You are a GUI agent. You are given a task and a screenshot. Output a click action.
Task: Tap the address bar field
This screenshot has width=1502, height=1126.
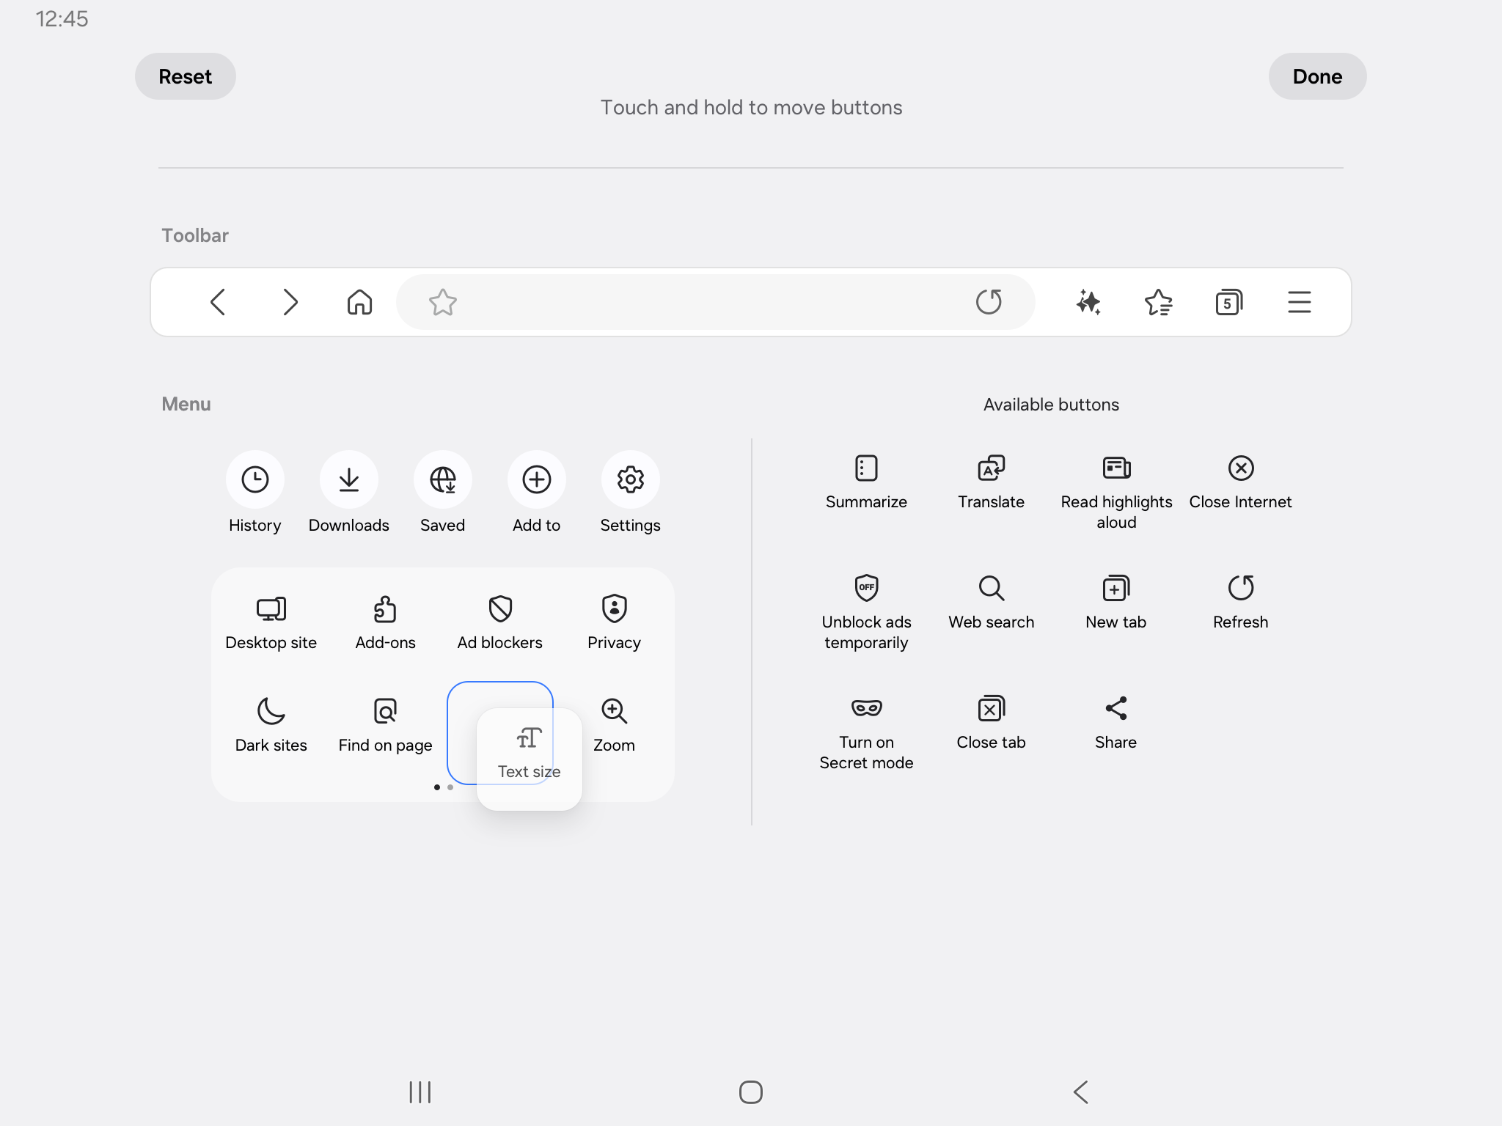click(x=704, y=302)
